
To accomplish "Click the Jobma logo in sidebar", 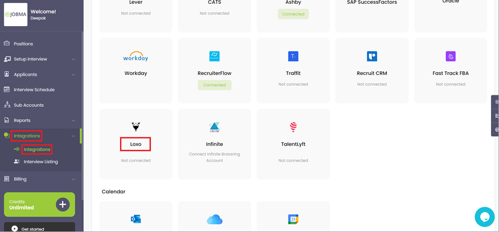I will point(15,14).
